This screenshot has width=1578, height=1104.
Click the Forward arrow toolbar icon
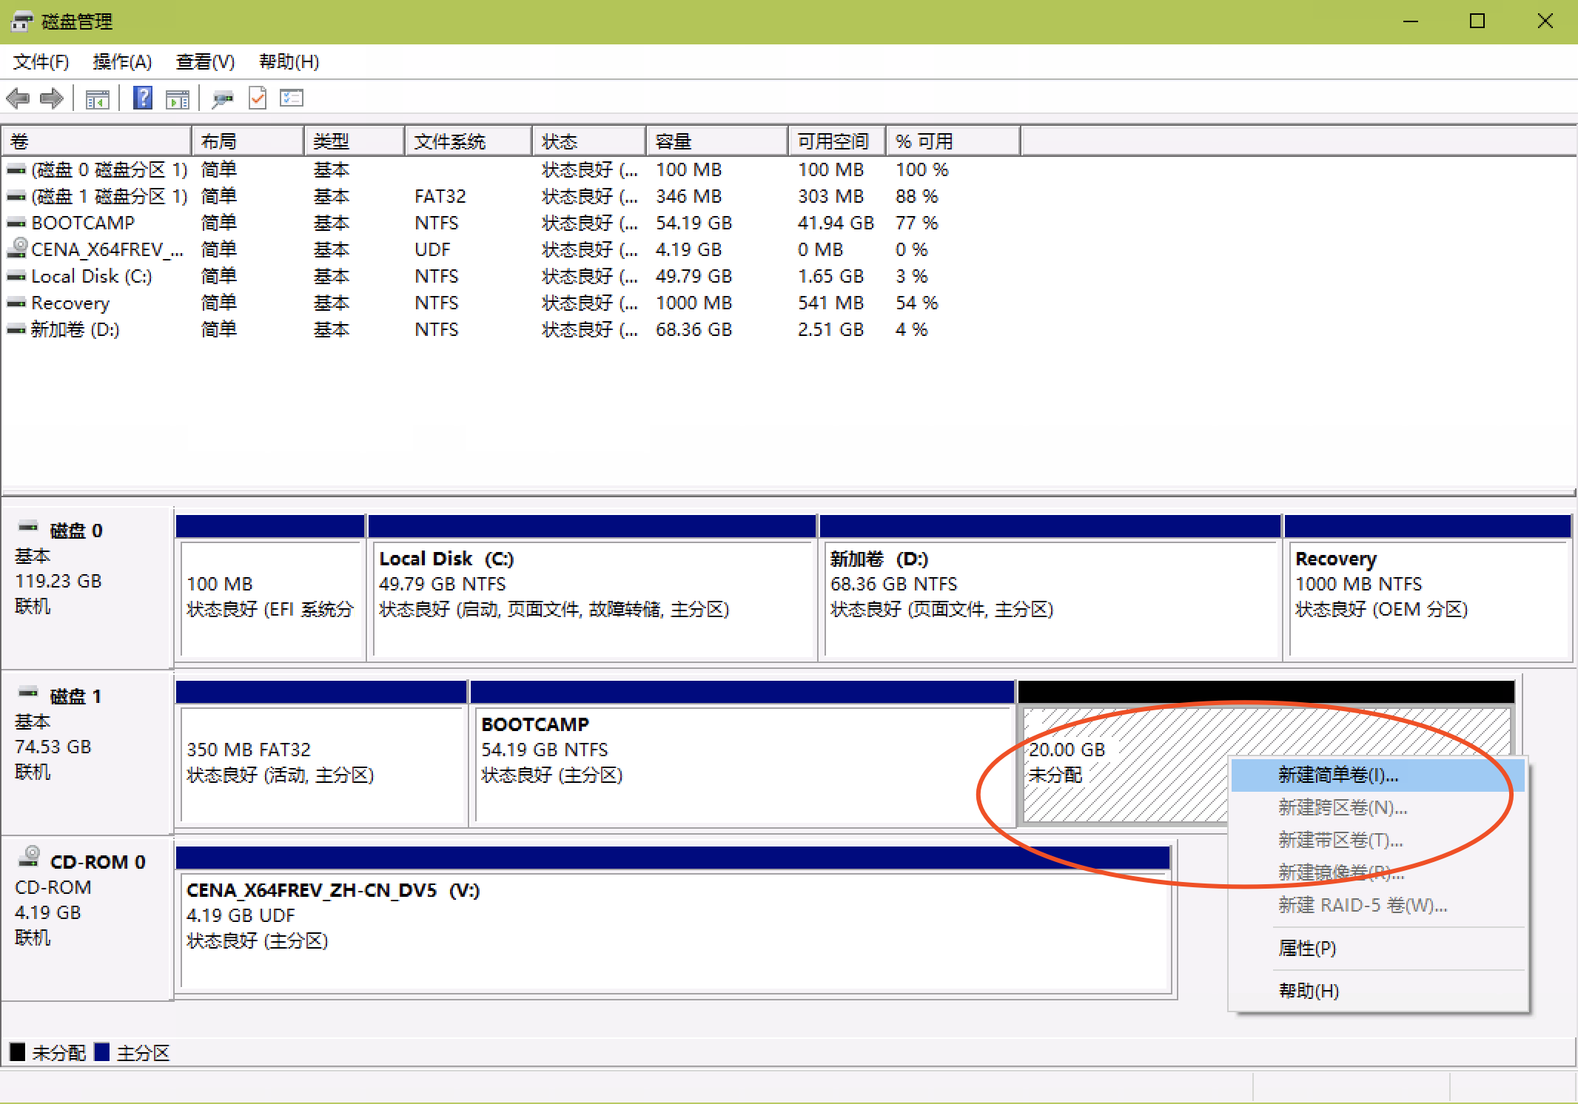pos(52,98)
